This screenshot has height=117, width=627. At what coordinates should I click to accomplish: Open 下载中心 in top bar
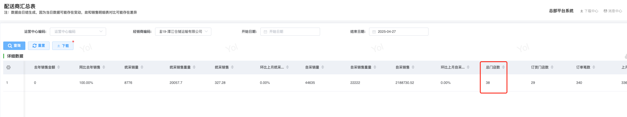589,11
